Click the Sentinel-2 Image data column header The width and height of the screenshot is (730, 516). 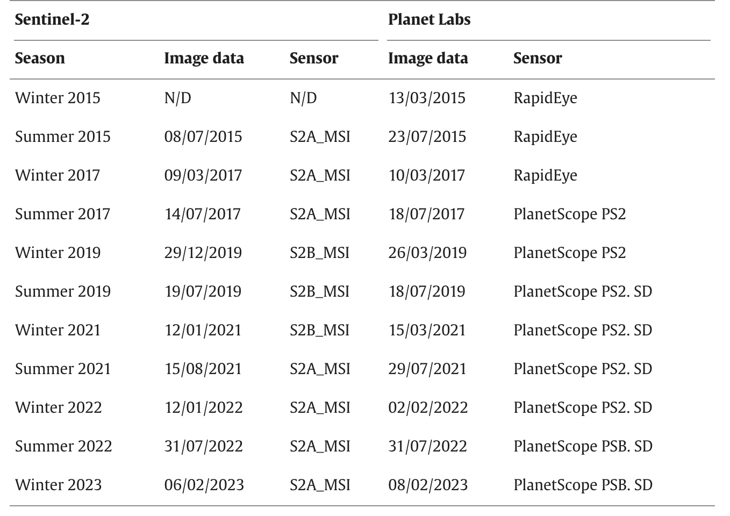[x=204, y=59]
